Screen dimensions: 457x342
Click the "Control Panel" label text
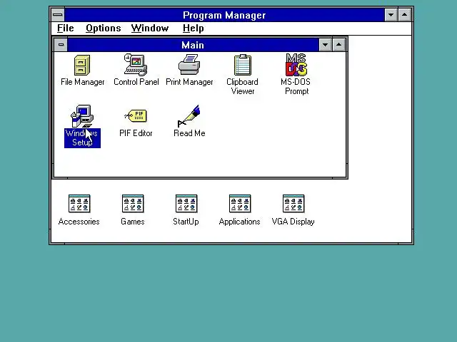[x=136, y=82]
